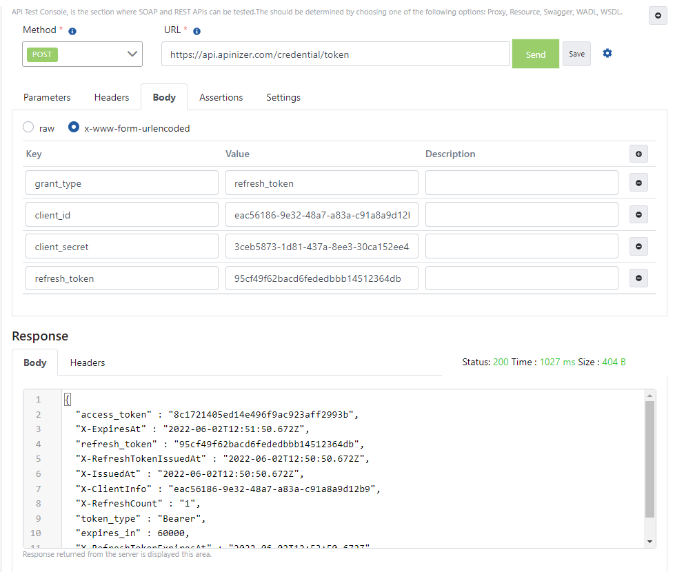675x572 pixels.
Task: Click the Save button
Action: [576, 54]
